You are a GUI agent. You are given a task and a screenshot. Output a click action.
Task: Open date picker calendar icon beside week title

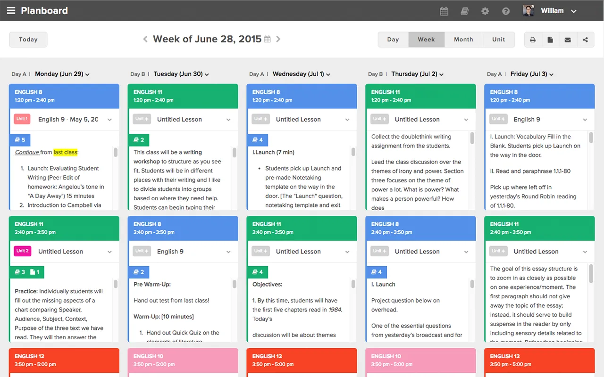pyautogui.click(x=267, y=39)
